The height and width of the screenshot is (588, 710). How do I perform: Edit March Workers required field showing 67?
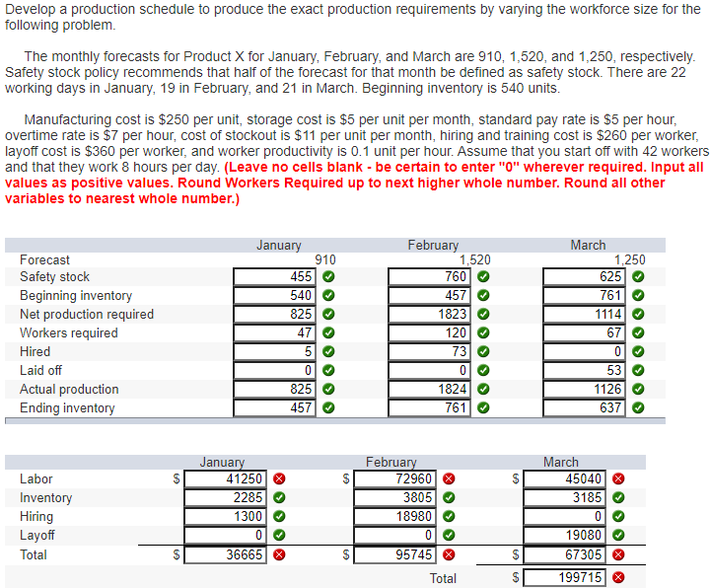point(584,332)
